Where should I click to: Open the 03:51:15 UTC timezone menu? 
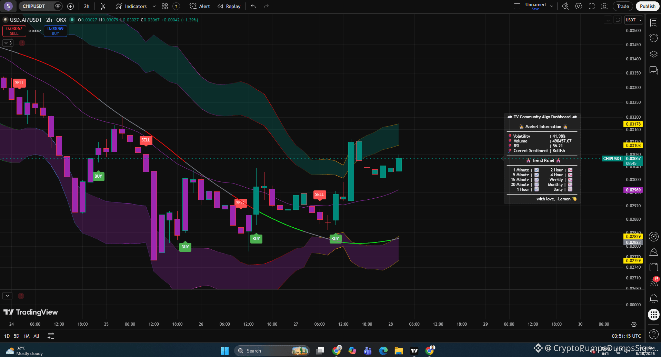pyautogui.click(x=626, y=336)
